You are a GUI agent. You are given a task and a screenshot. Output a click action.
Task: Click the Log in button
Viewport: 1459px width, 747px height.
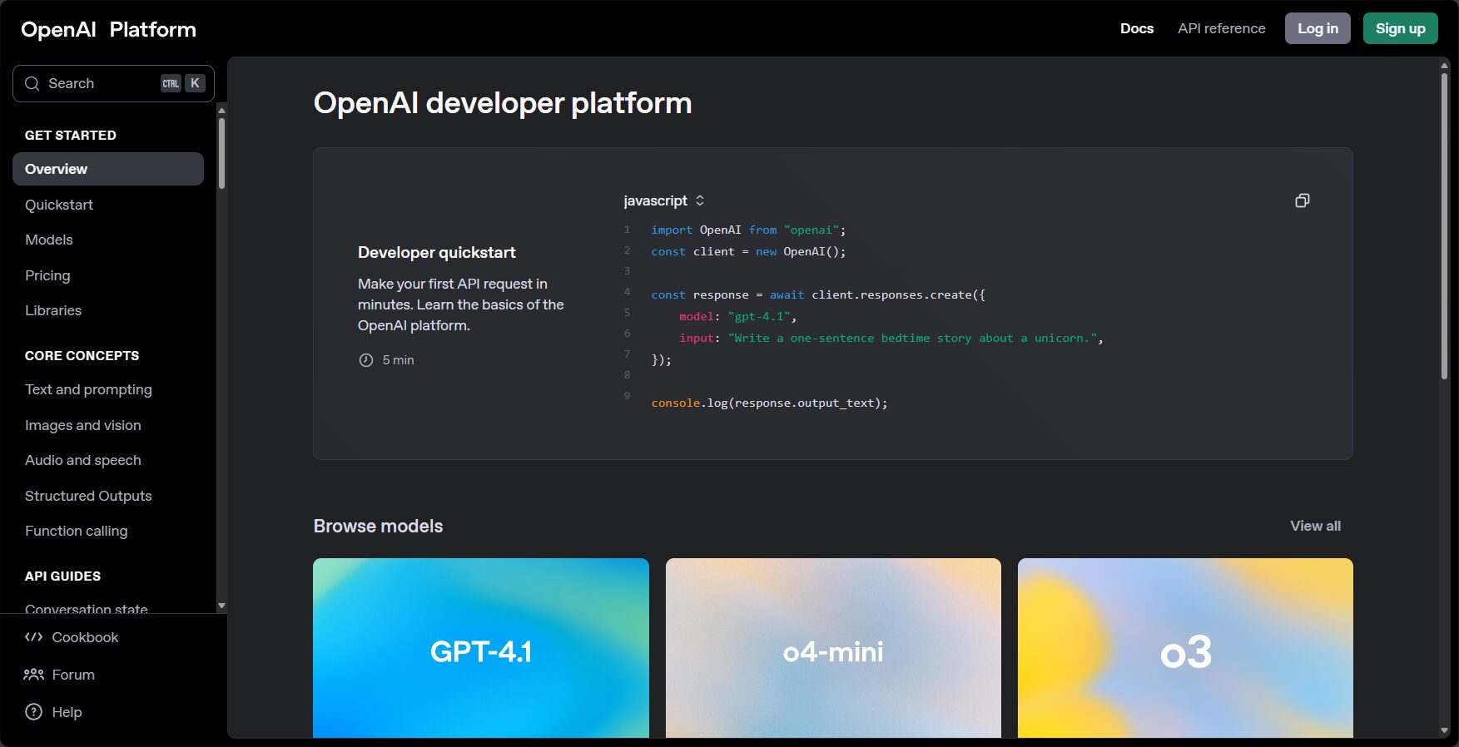[1318, 28]
